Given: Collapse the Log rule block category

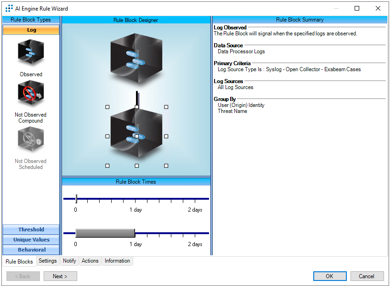Looking at the screenshot, I should pyautogui.click(x=31, y=30).
